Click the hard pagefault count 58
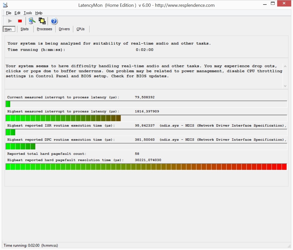This screenshot has height=250, width=293. click(x=137, y=154)
